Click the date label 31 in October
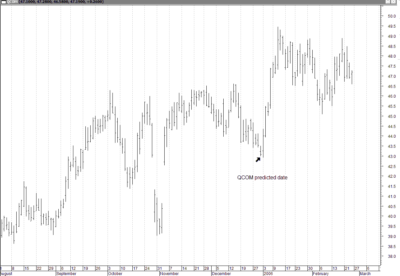 (x=159, y=269)
